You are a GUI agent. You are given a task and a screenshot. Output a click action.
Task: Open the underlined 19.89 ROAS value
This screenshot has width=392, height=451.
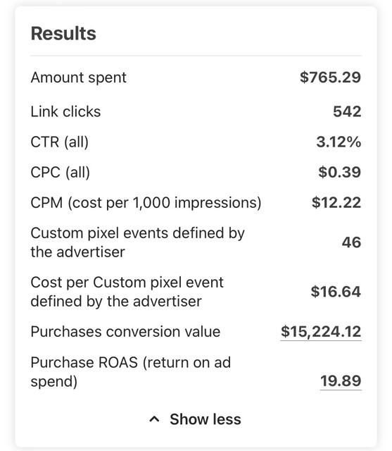(341, 381)
